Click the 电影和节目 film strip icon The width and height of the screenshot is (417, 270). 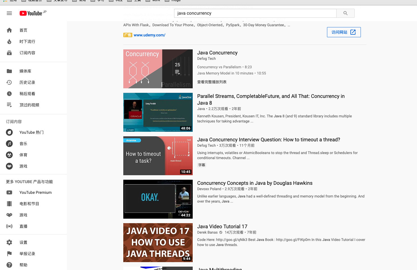(9, 204)
